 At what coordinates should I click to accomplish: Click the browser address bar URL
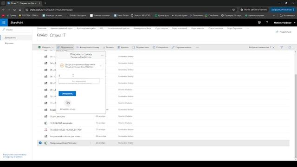click(51, 10)
